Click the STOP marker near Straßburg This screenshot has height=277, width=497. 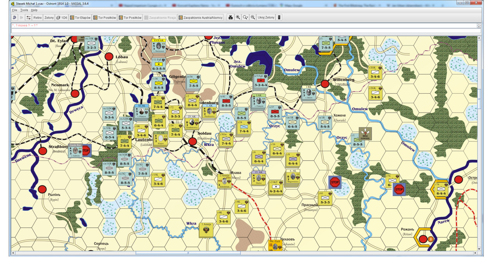point(87,151)
